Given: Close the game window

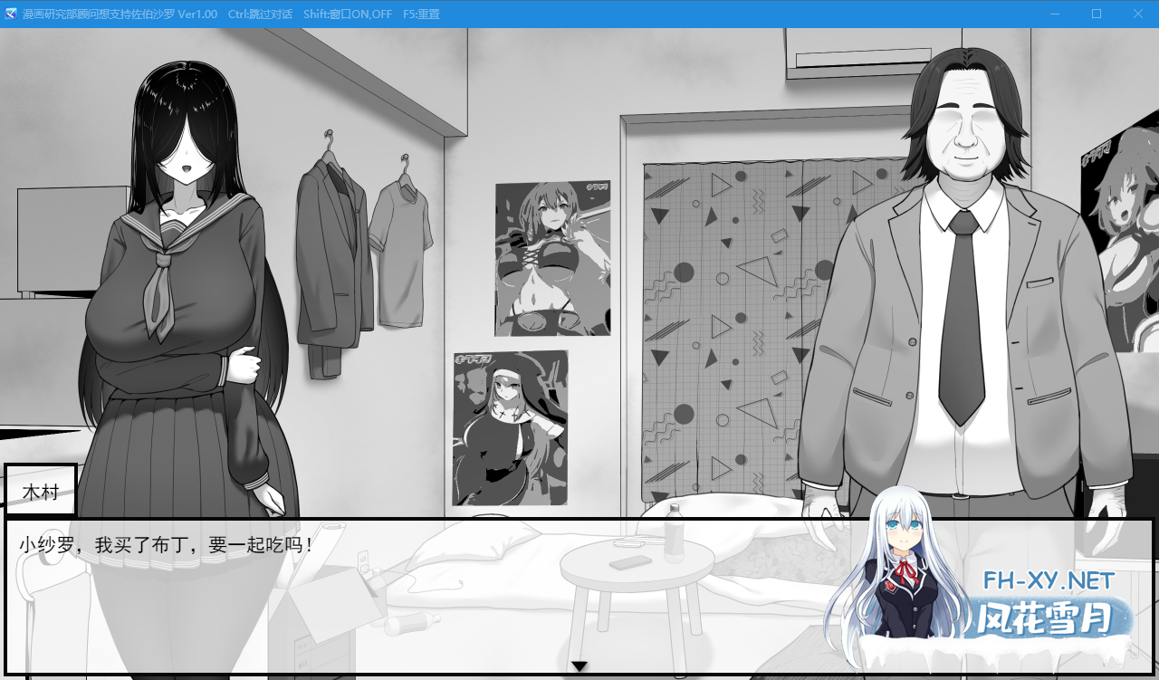Looking at the screenshot, I should (x=1138, y=14).
